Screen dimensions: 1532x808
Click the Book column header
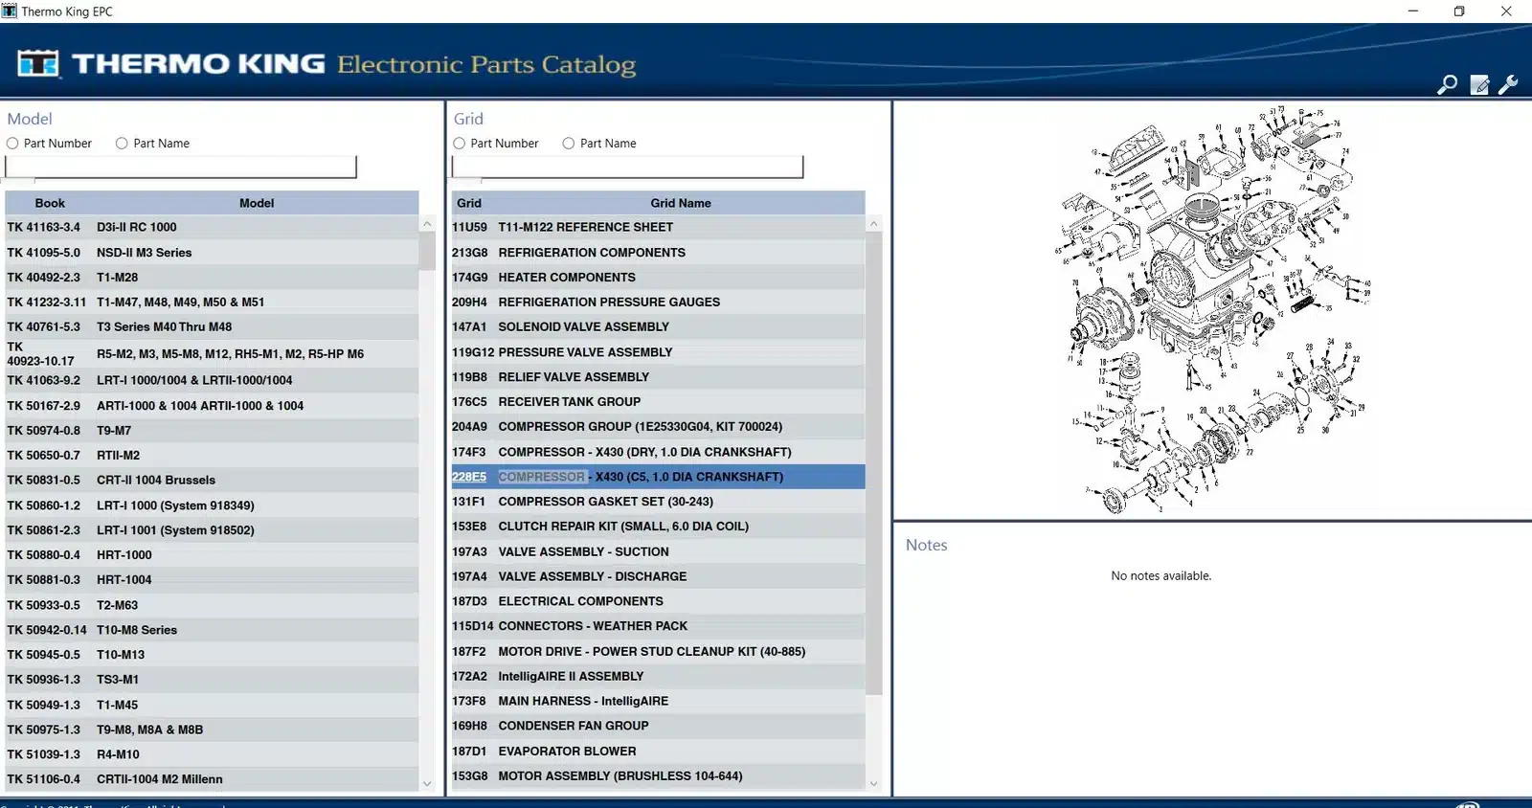click(50, 203)
